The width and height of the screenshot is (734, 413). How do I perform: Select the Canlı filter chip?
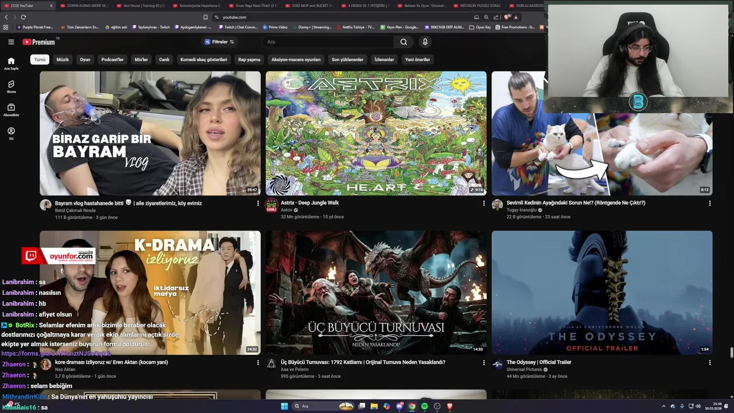tap(164, 60)
